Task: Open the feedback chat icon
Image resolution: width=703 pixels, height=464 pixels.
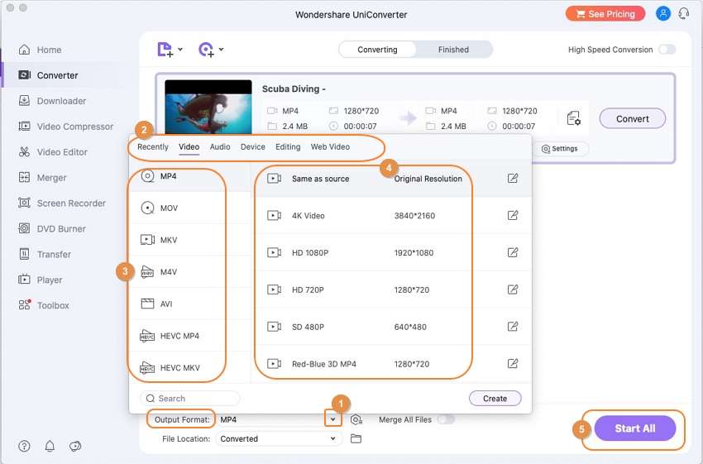Action: tap(75, 446)
